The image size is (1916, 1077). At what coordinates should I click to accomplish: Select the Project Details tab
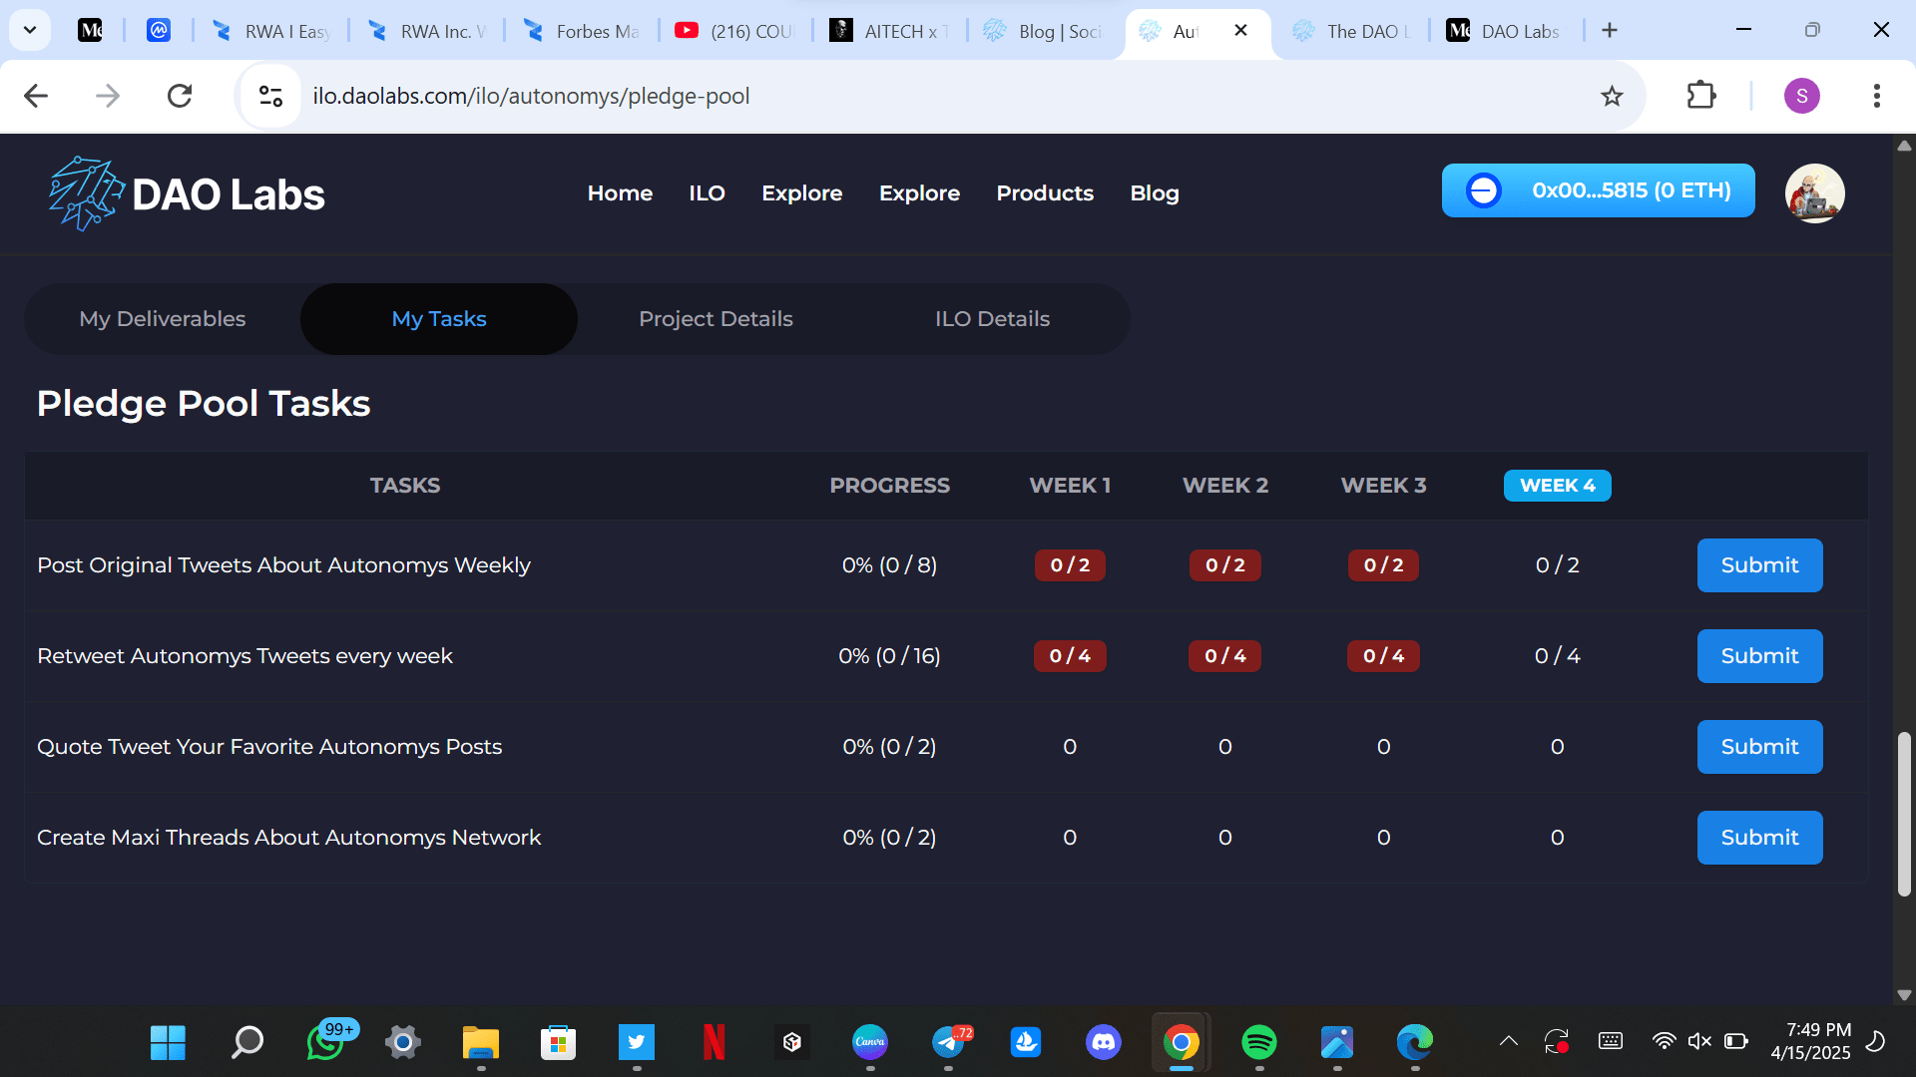click(x=716, y=319)
